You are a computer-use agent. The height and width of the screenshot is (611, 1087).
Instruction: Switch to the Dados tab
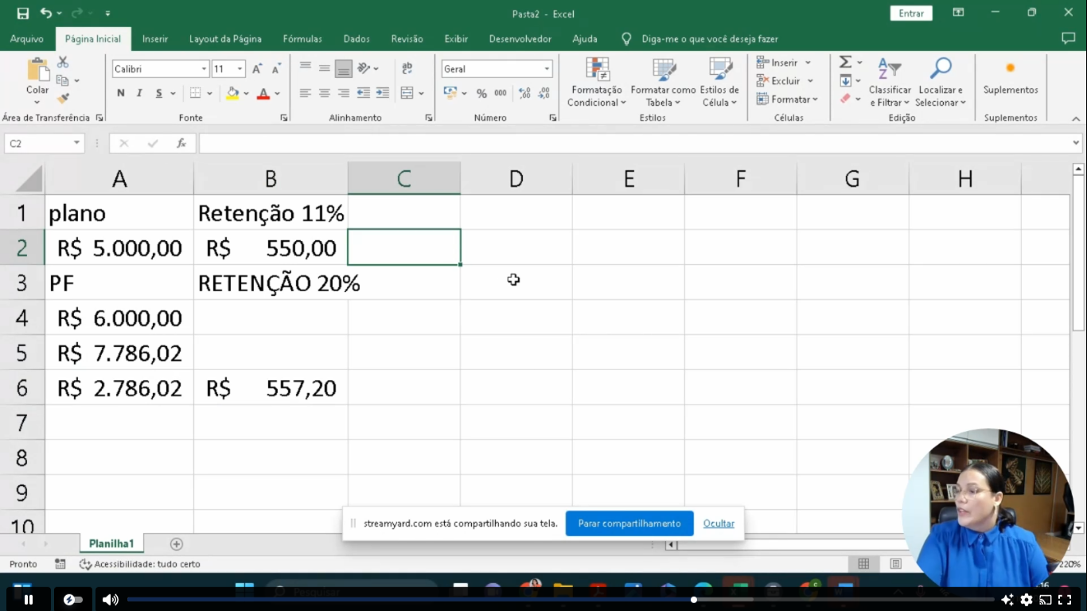tap(356, 39)
